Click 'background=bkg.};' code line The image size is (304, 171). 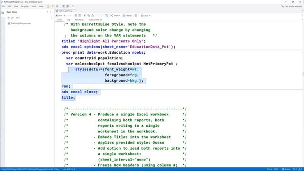coord(124,81)
